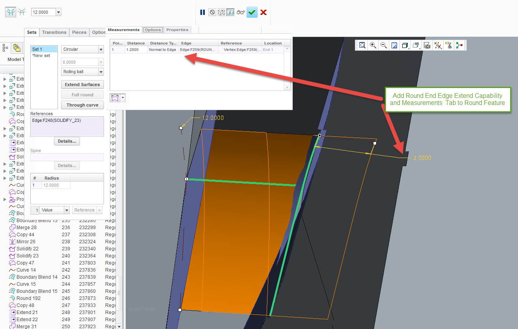Select Set 1 in sets list

tap(44, 49)
